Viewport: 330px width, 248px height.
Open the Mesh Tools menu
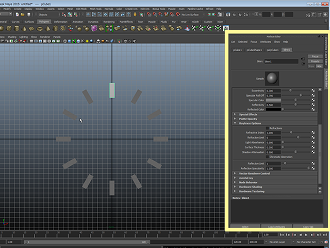pyautogui.click(x=95, y=9)
